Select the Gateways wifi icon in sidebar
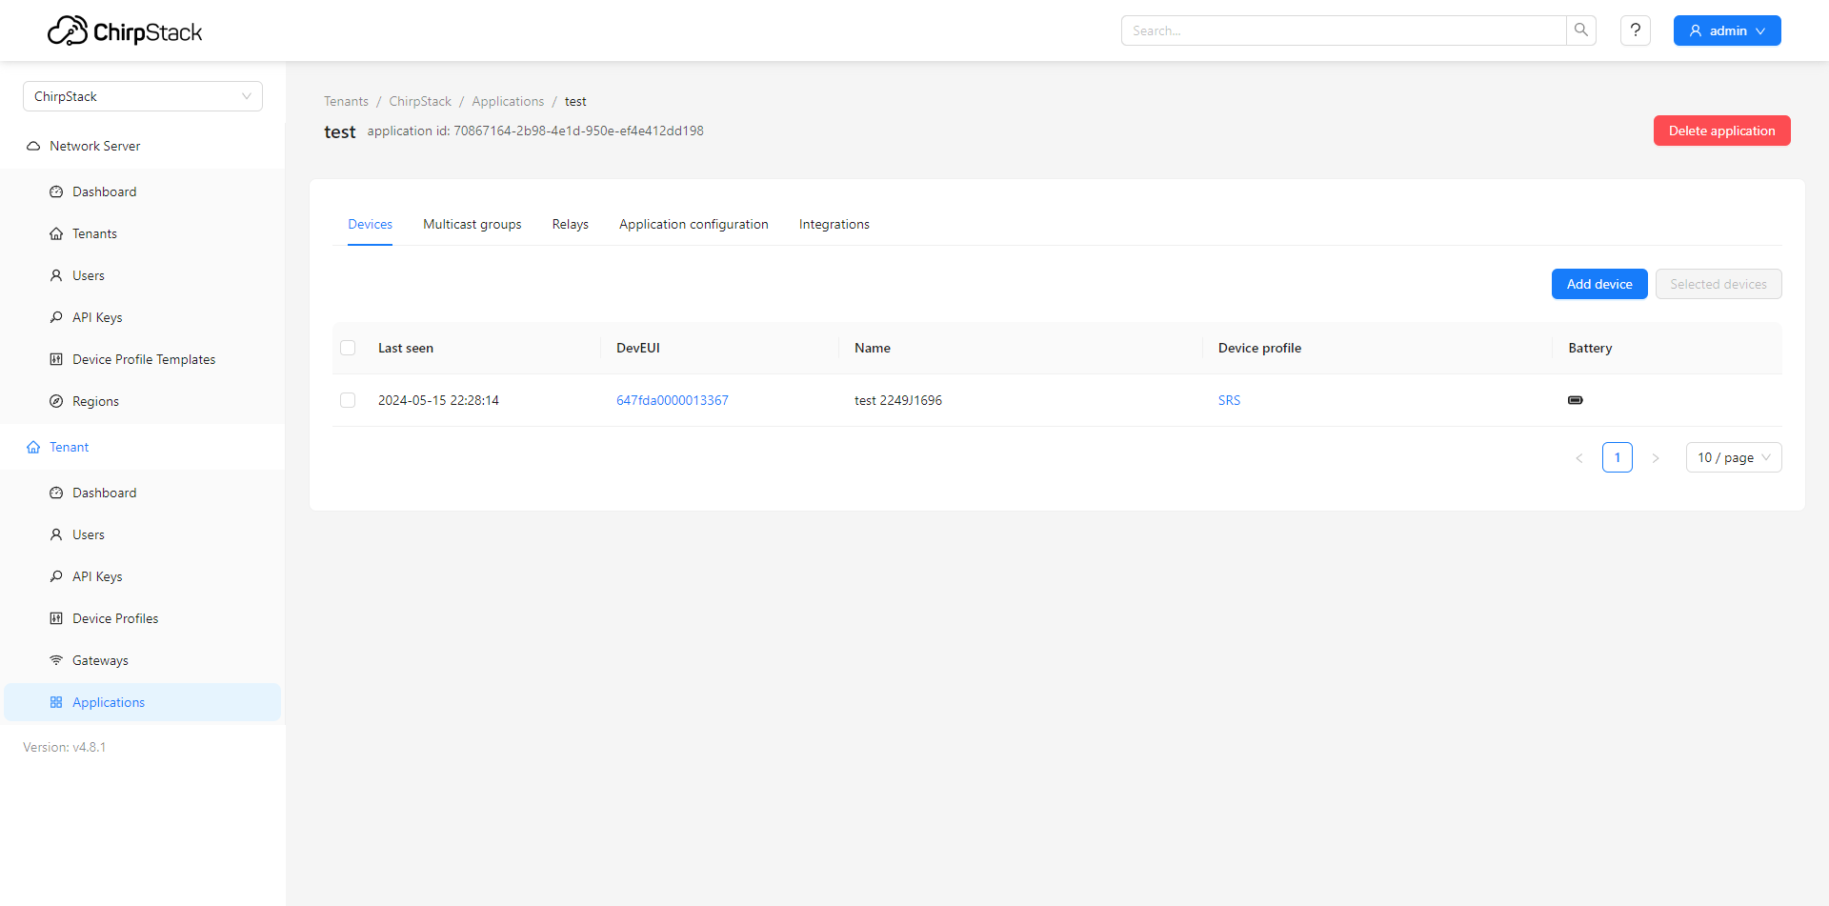Image resolution: width=1829 pixels, height=906 pixels. pos(56,659)
